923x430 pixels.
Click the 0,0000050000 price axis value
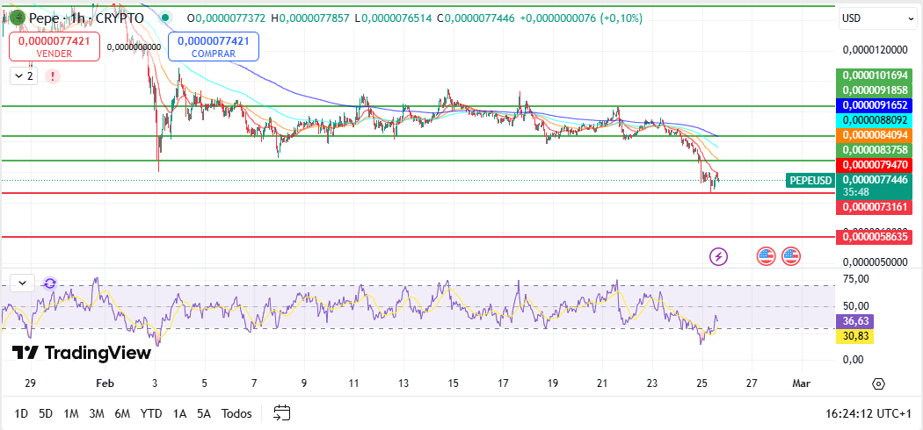(876, 262)
